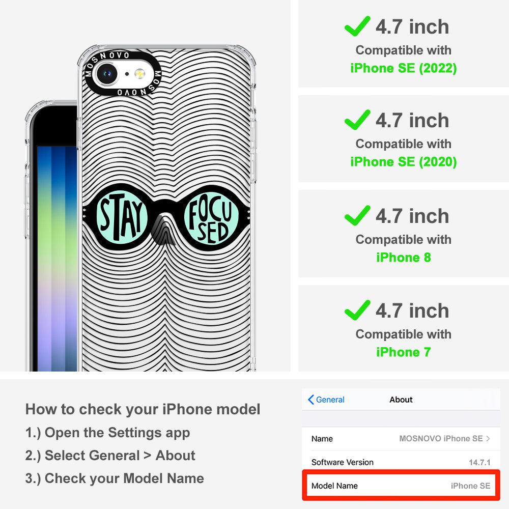The height and width of the screenshot is (509, 509).
Task: Click the Software Version 14.7.1 row
Action: (x=401, y=462)
